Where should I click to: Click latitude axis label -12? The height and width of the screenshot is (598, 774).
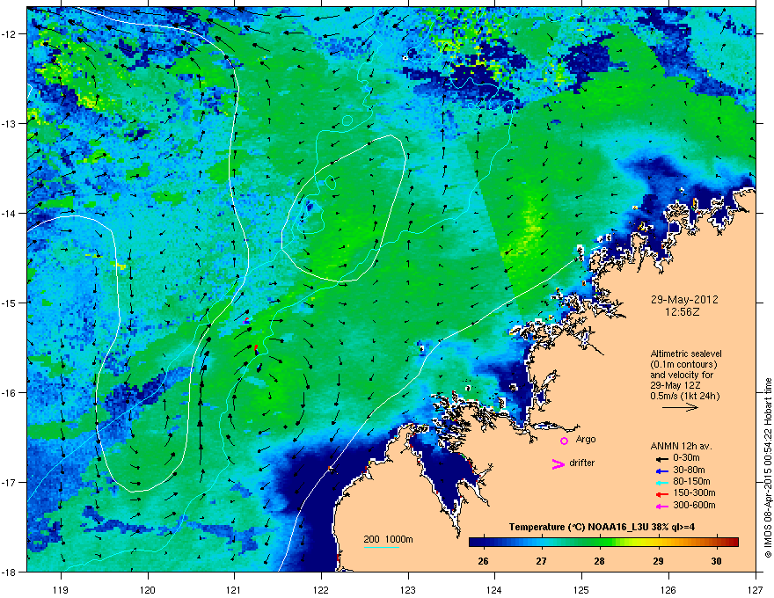coord(10,34)
